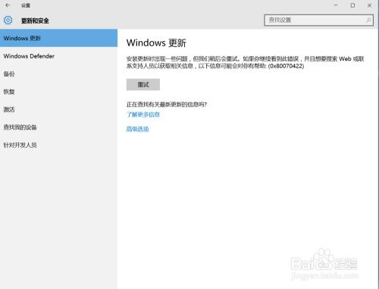Viewport: 379px width, 289px height.
Task: Select Windows 更新 in sidebar
Action: 58,38
